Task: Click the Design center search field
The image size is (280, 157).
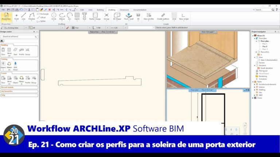Action: (x=19, y=36)
